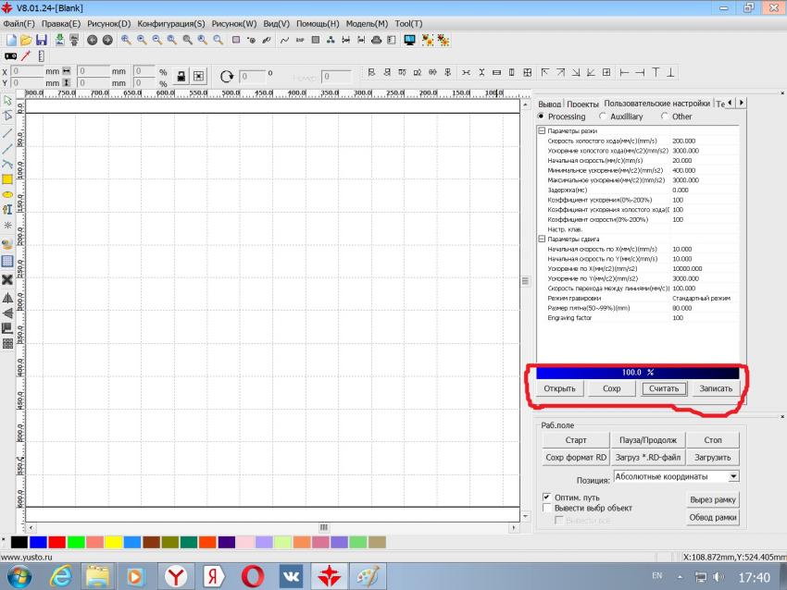The image size is (787, 590).
Task: Pick the red color swatch
Action: [56, 541]
